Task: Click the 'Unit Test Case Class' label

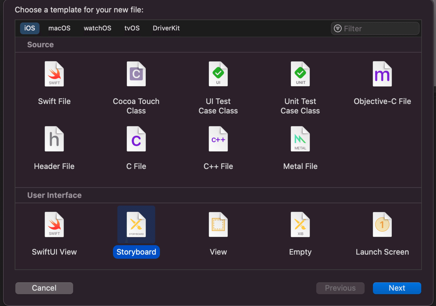Action: [x=300, y=106]
